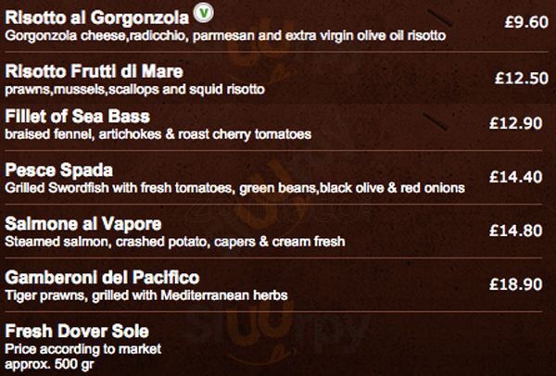Select the Fresh Dover Sole heading
The height and width of the screenshot is (376, 556).
[77, 331]
